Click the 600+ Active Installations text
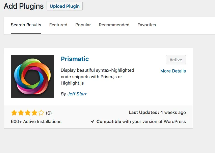215x153 pixels. coord(36,122)
